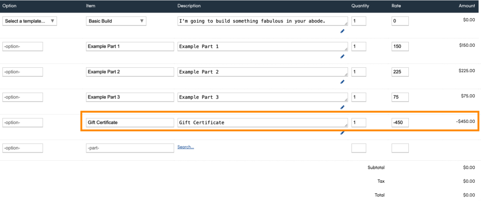Open the "Select a template..." dropdown
The width and height of the screenshot is (481, 204).
tap(30, 21)
